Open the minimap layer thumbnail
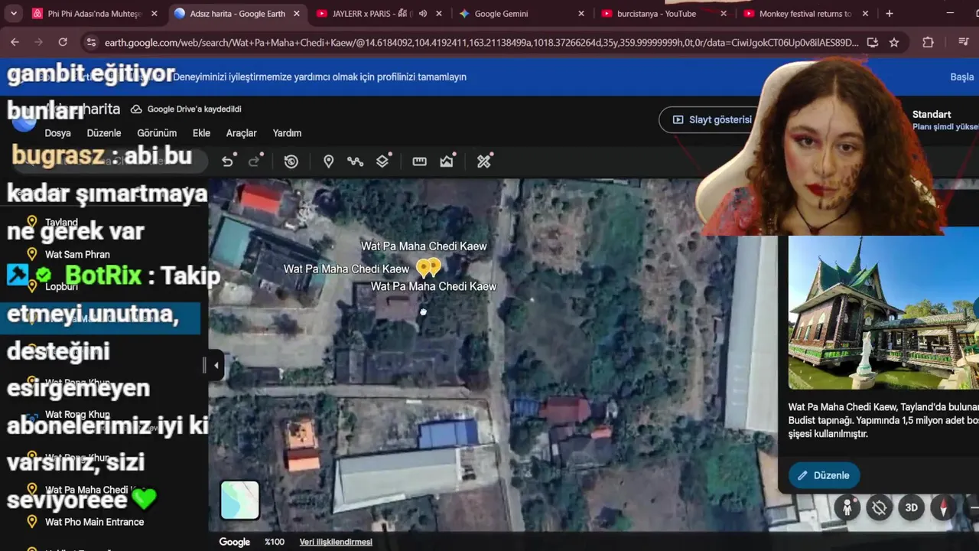 [x=240, y=500]
